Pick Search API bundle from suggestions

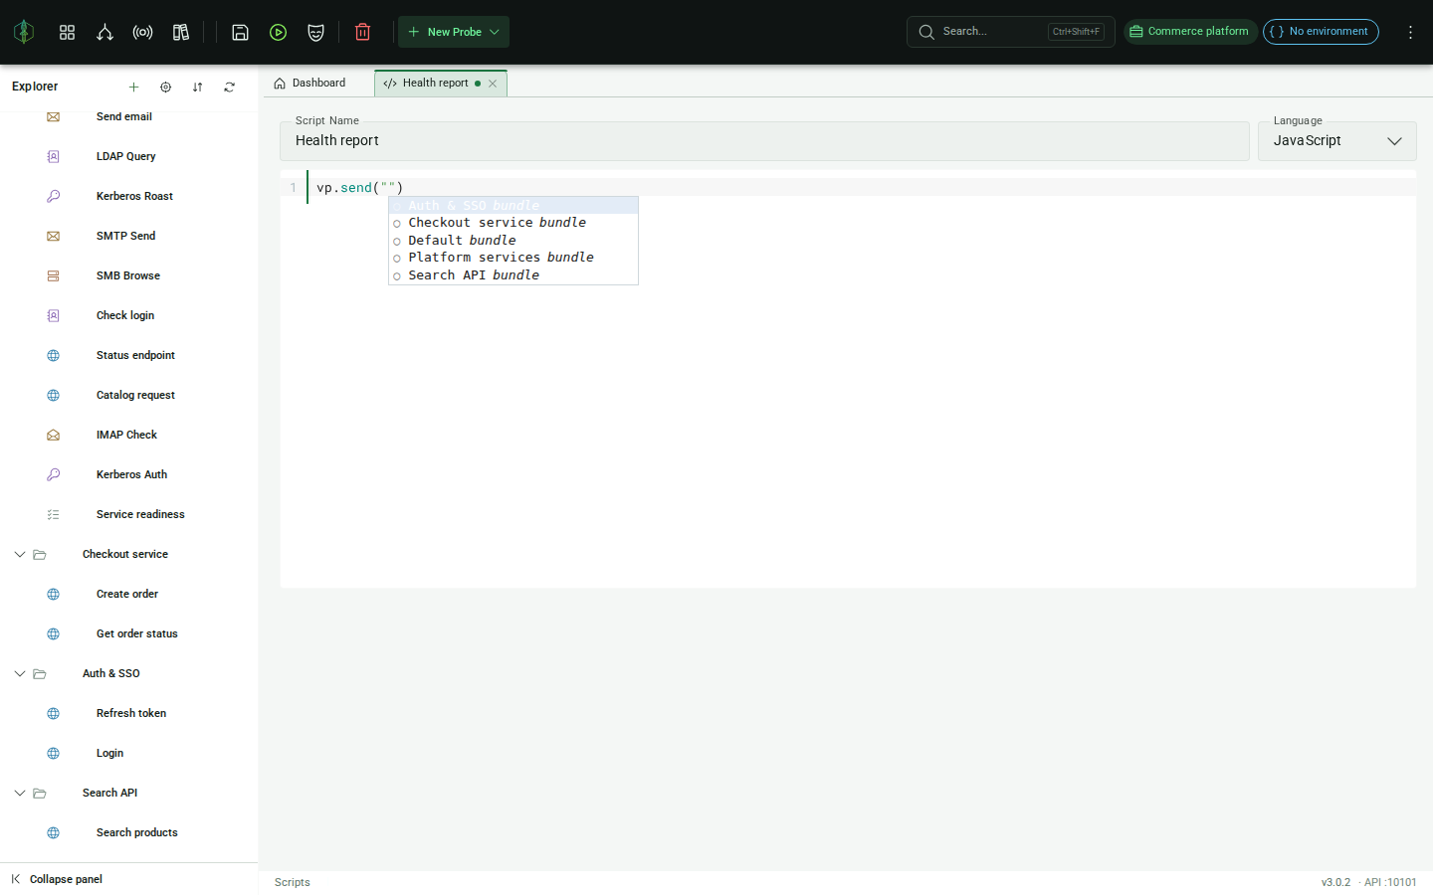pyautogui.click(x=513, y=275)
